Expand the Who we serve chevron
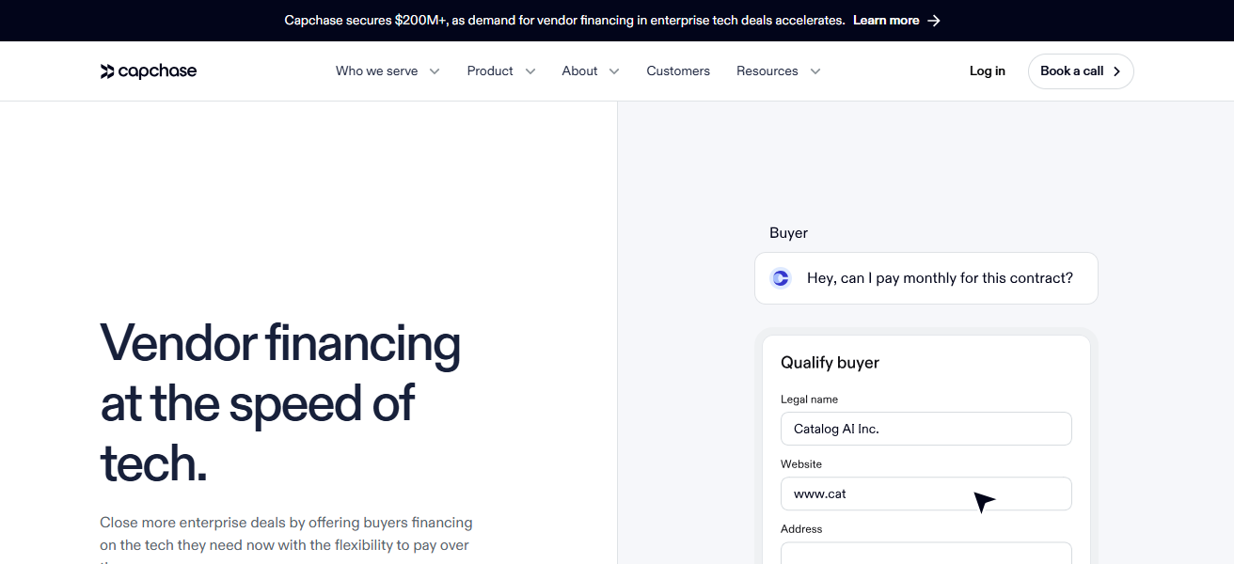This screenshot has width=1234, height=564. pos(435,71)
